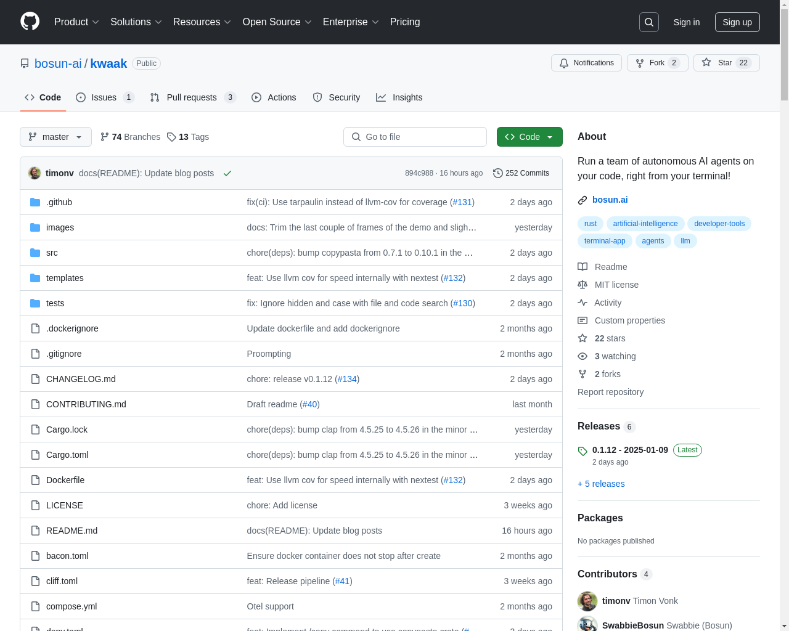Expand the Product menu
Screen dimensions: 789x631
click(x=76, y=22)
